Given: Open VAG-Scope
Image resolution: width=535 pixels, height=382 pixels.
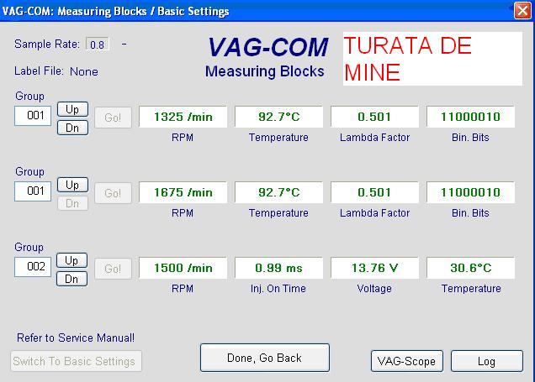Looking at the screenshot, I should pyautogui.click(x=406, y=361).
